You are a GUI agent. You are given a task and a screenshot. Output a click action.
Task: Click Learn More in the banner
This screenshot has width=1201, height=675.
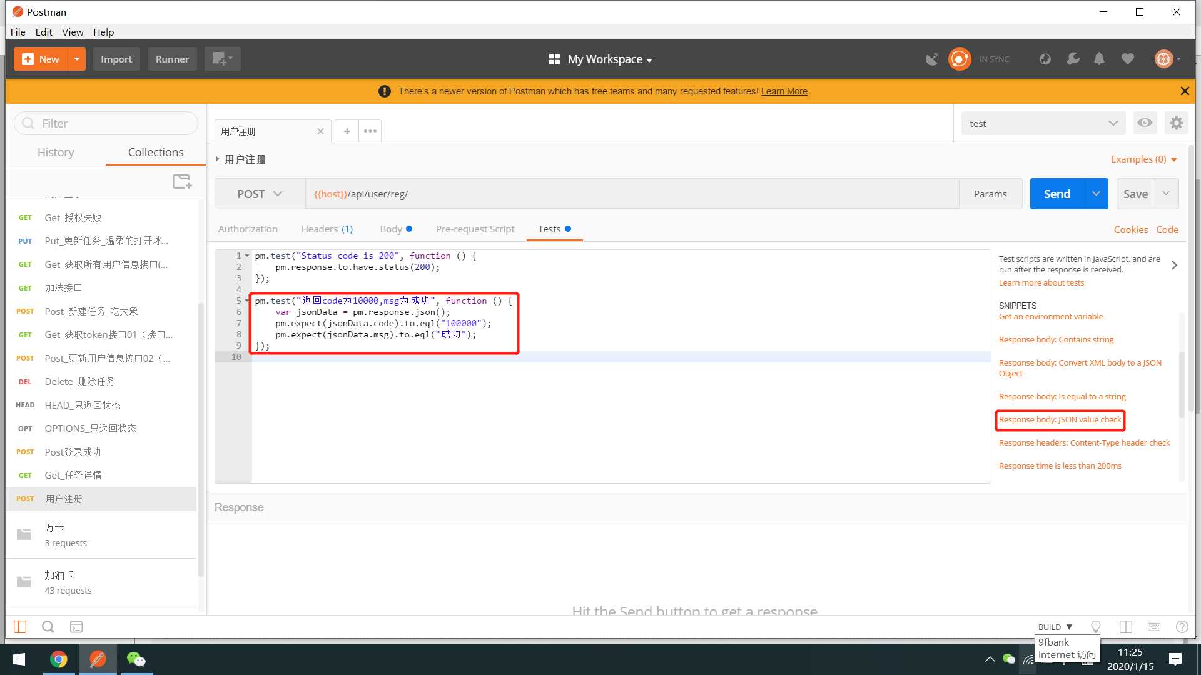(x=784, y=91)
